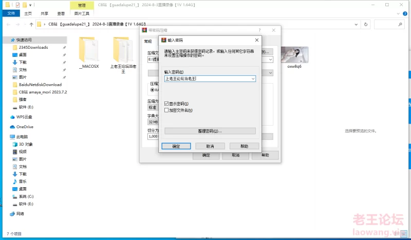Open quick access toolbar customize dropdown

click(30, 5)
